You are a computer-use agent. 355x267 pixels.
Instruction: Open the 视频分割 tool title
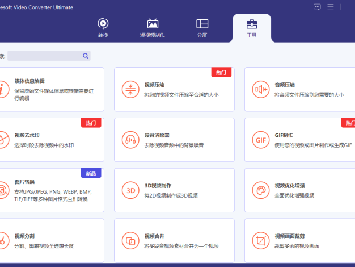(x=24, y=236)
